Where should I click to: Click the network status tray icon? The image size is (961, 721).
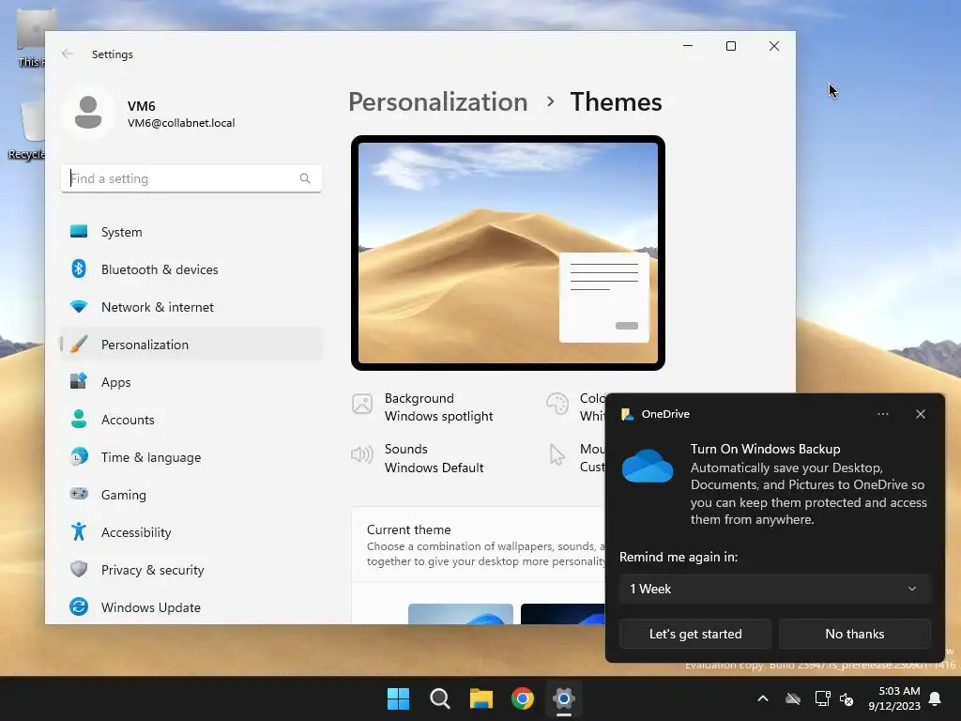click(822, 698)
